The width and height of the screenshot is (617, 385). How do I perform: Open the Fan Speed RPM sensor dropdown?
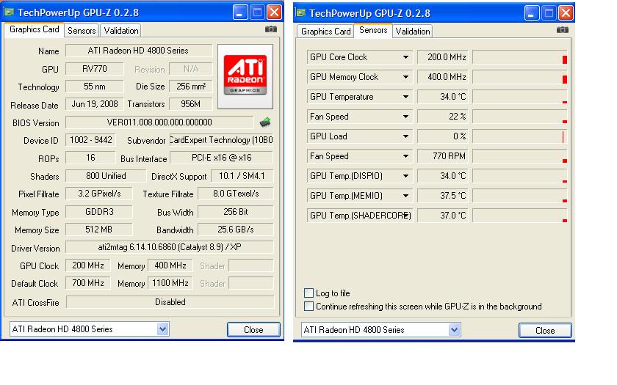click(405, 156)
